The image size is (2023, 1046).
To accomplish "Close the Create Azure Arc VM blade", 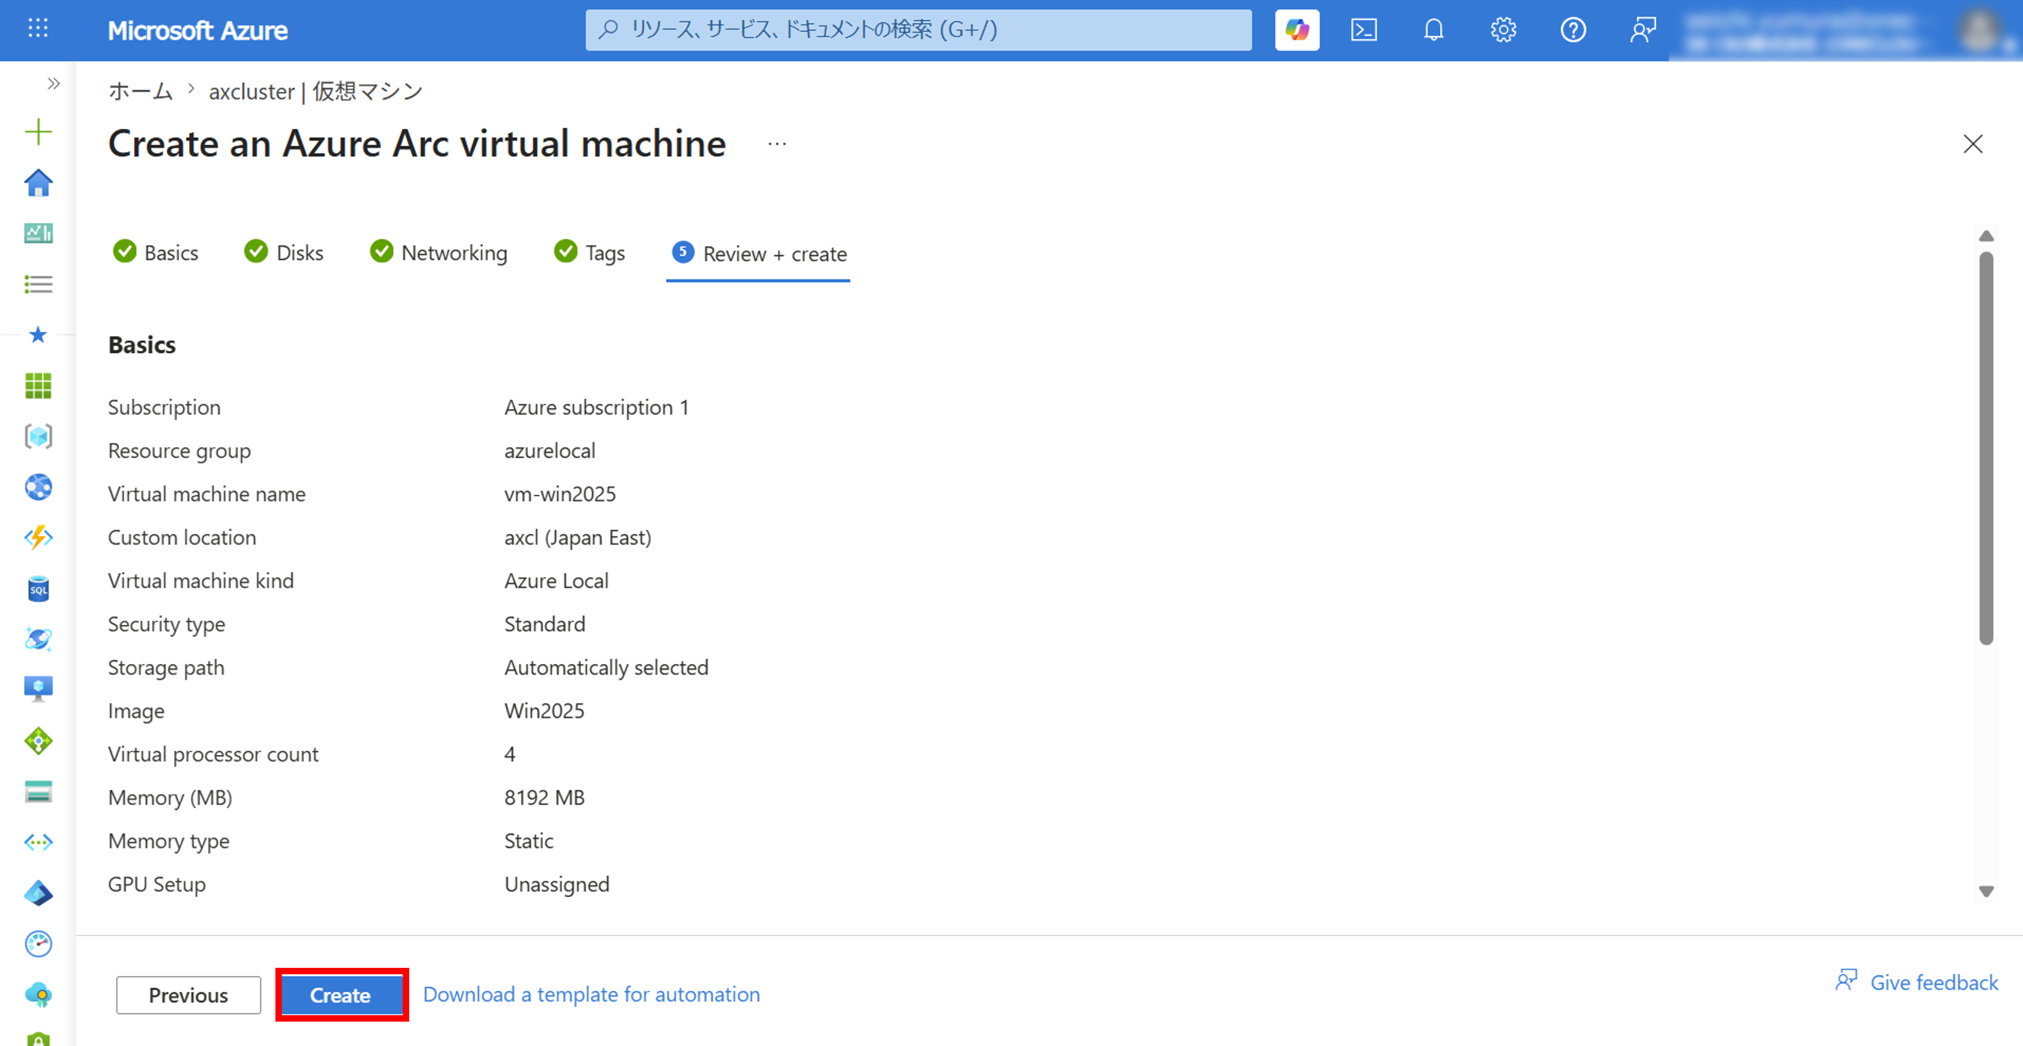I will [1973, 144].
